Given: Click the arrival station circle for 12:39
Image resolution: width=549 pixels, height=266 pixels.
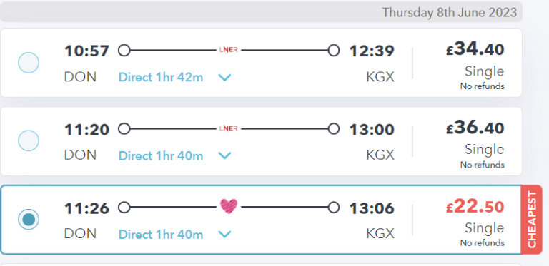Looking at the screenshot, I should pyautogui.click(x=334, y=50).
